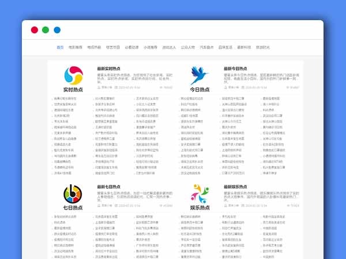Image resolution: width=346 pixels, height=259 pixels.
Task: Switch to the 汽车盘点 nav item
Action: (206, 47)
